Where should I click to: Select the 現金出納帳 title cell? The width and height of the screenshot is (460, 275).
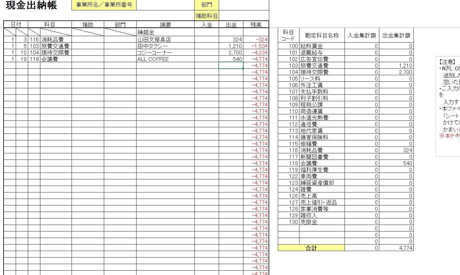pos(31,5)
